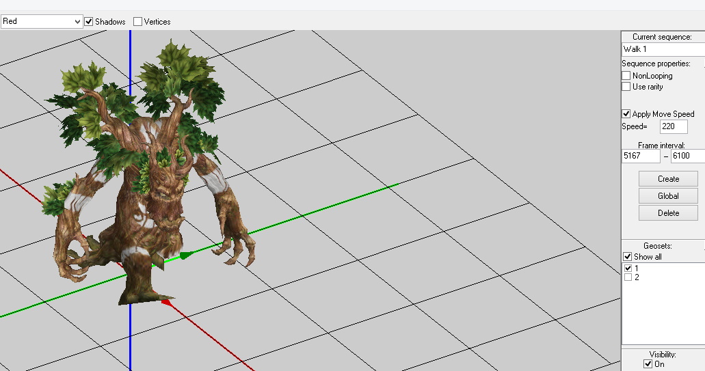705x371 pixels.
Task: Click the Global button
Action: tap(668, 196)
